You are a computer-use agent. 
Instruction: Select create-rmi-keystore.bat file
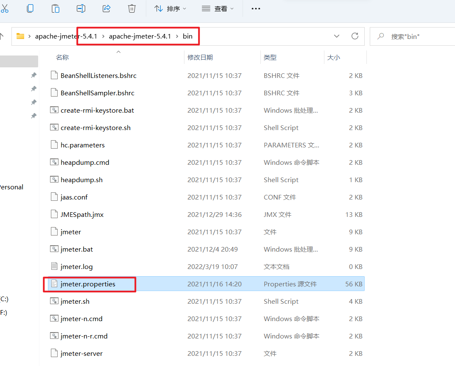click(x=97, y=111)
